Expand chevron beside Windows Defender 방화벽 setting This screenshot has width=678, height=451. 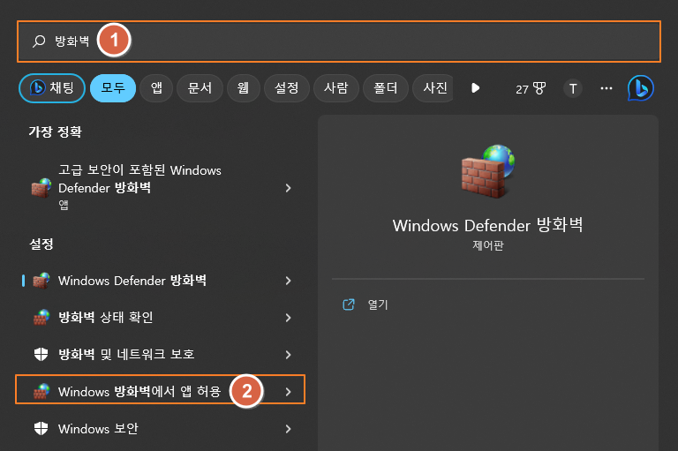point(289,281)
